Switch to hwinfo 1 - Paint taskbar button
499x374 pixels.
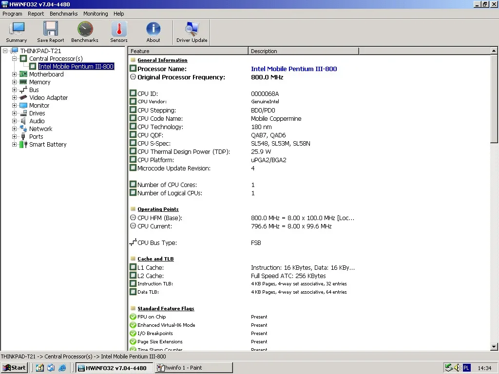tap(194, 368)
